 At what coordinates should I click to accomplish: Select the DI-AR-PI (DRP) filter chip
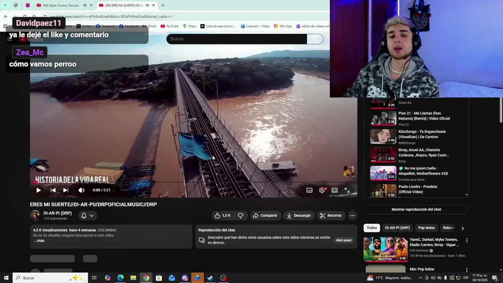point(397,228)
